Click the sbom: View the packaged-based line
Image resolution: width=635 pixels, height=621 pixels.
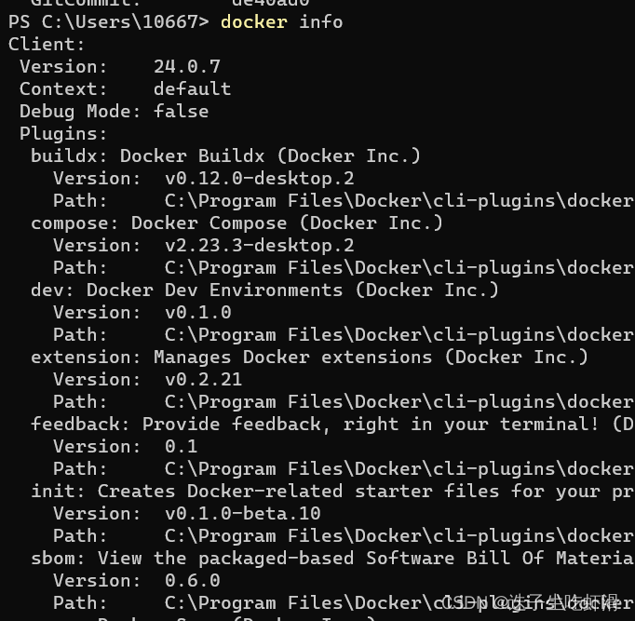pyautogui.click(x=332, y=559)
